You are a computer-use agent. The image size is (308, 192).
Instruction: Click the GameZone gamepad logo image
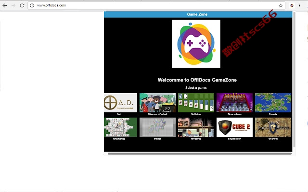[x=196, y=44]
